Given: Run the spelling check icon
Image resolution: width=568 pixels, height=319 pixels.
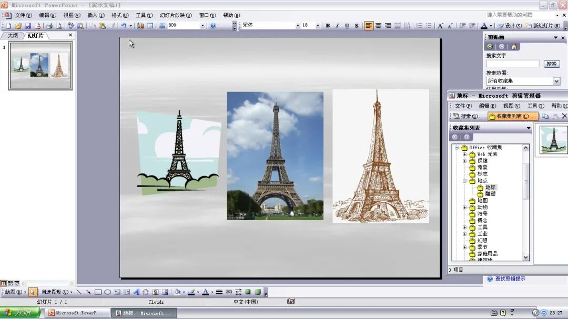Looking at the screenshot, I should [70, 26].
